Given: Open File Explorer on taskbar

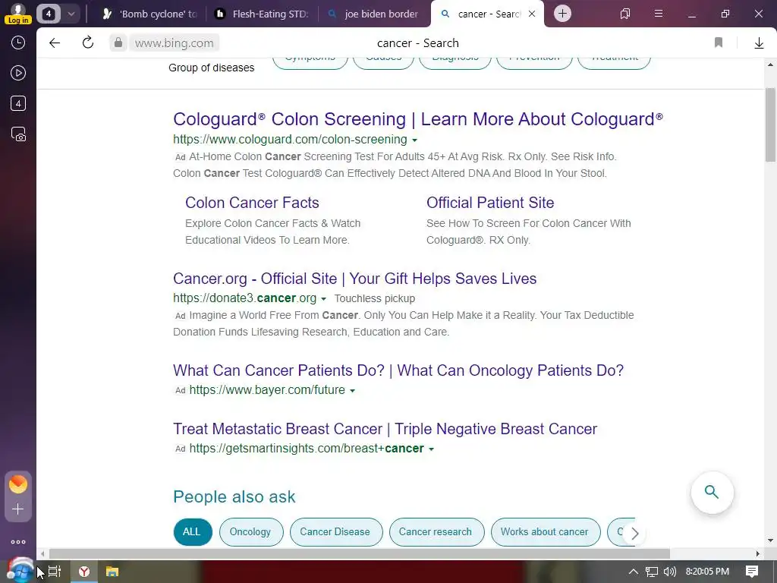Looking at the screenshot, I should (x=112, y=572).
